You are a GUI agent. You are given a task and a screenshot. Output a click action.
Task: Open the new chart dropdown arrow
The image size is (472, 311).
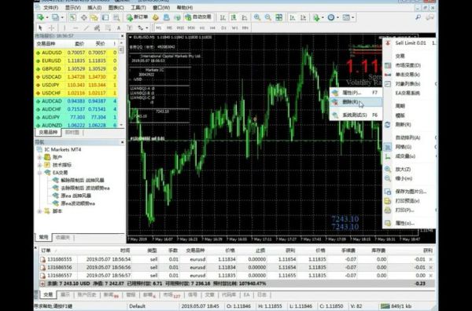47,18
